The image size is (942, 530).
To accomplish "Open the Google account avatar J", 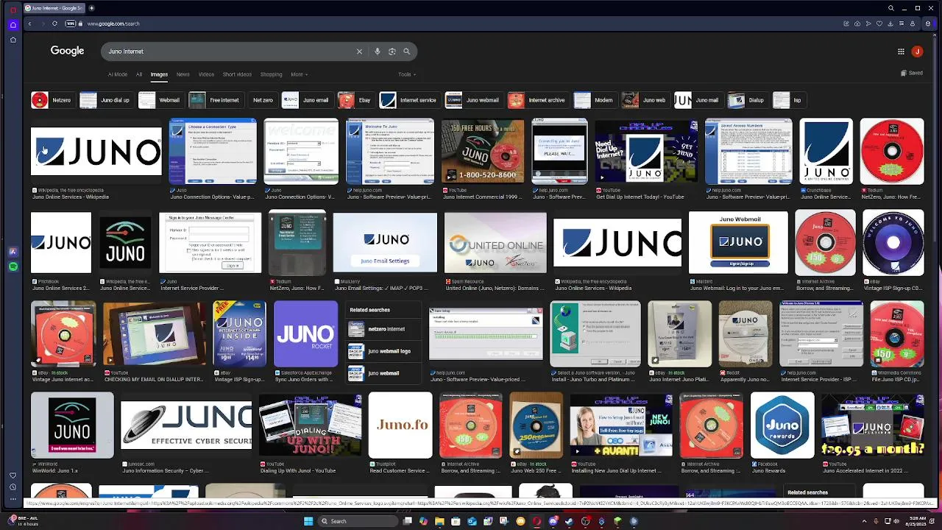I will tap(917, 52).
